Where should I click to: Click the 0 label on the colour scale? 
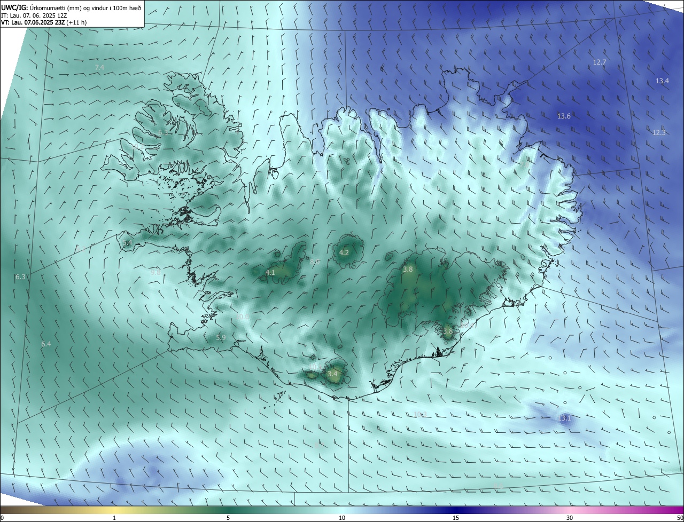2,518
